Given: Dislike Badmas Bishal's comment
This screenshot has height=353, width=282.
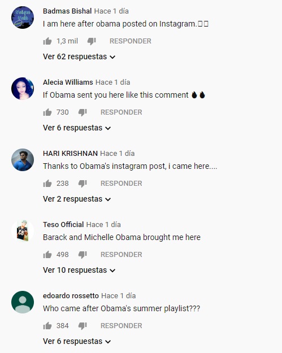Looking at the screenshot, I should point(92,41).
